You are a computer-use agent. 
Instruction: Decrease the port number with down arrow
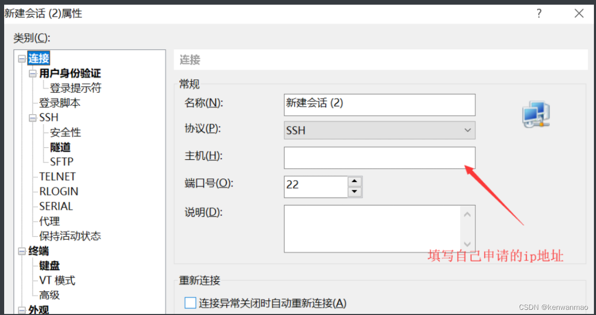pyautogui.click(x=355, y=192)
